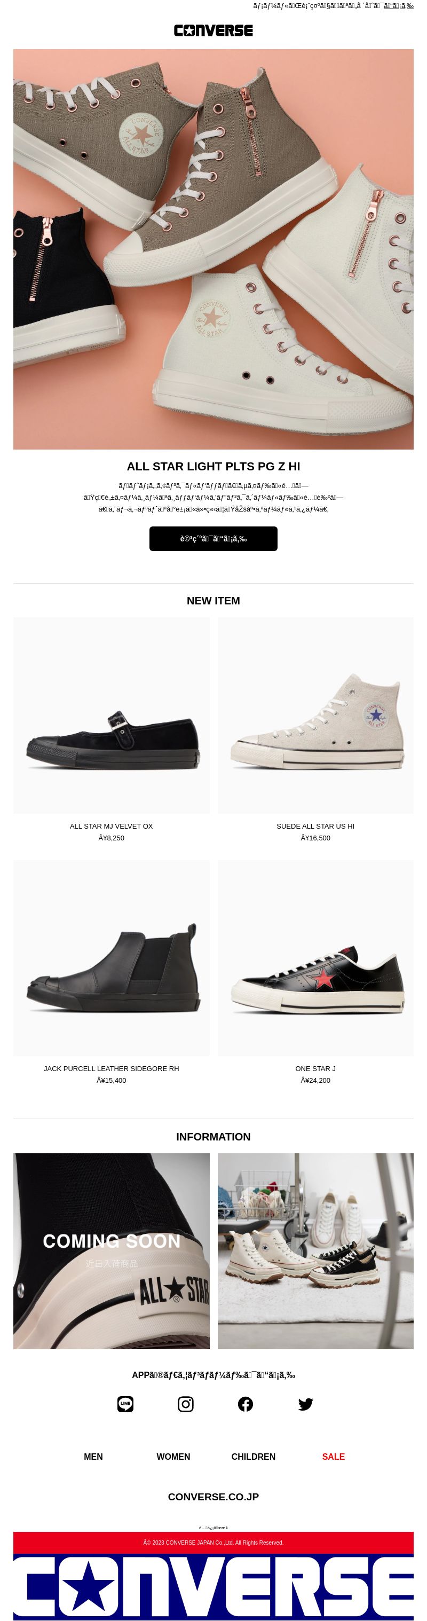The width and height of the screenshot is (427, 1621).
Task: Click the ALL STAR LIGHT PLTS PG Z HI title
Action: click(x=213, y=466)
